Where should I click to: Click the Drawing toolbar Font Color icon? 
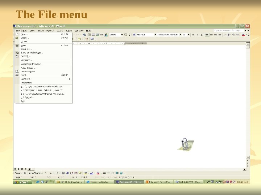pyautogui.click(x=98, y=173)
